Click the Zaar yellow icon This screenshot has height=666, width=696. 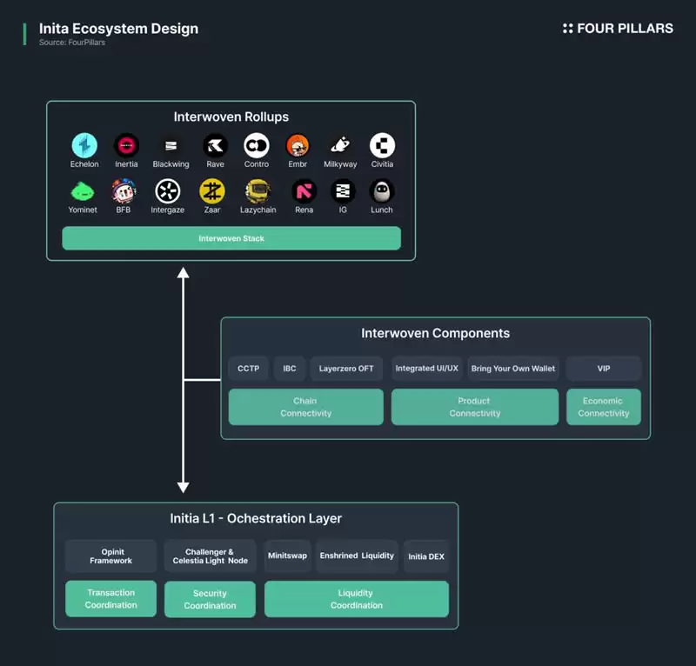(212, 191)
